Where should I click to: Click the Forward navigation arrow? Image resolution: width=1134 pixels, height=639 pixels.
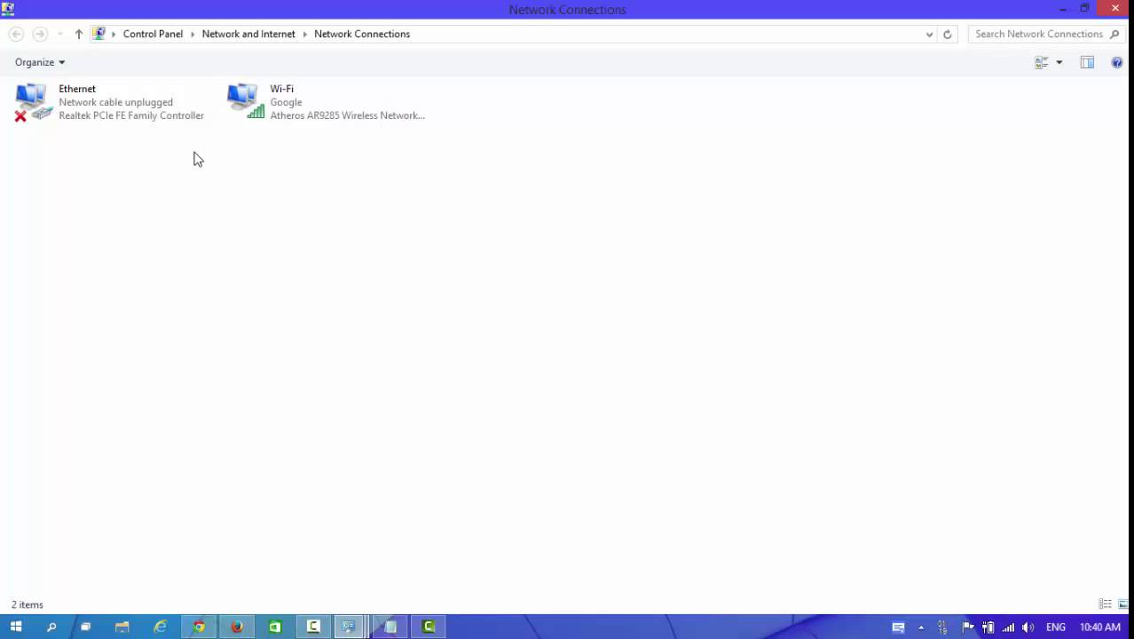[39, 34]
